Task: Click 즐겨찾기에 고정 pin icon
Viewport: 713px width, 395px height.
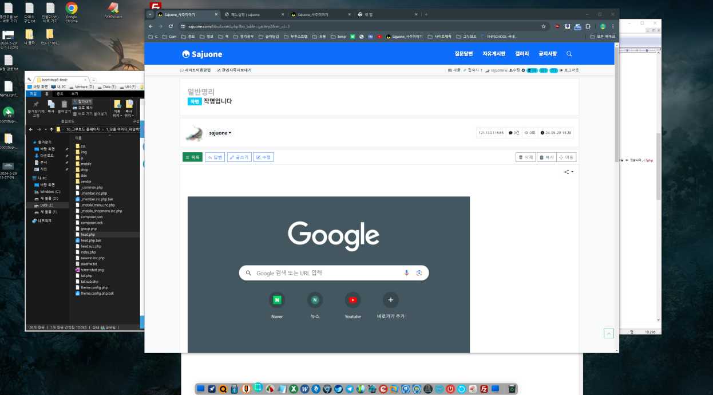Action: click(x=36, y=108)
